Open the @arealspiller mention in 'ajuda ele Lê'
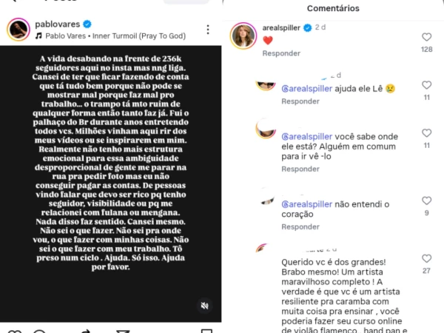 (306, 89)
